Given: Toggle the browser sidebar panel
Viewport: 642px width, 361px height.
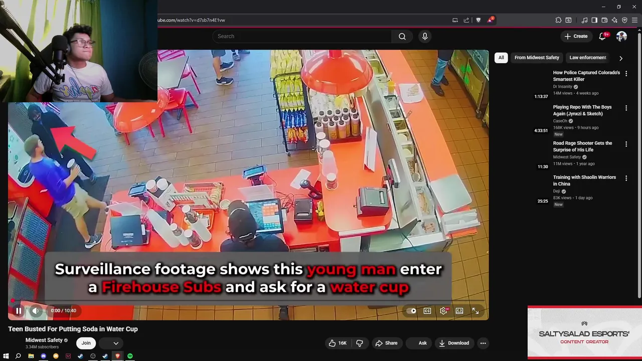Looking at the screenshot, I should click(x=594, y=20).
